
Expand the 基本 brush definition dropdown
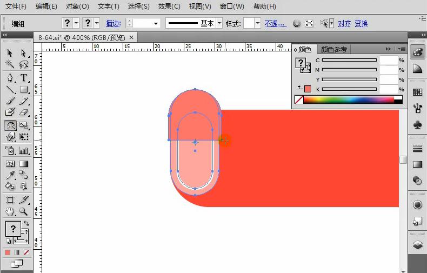[219, 24]
